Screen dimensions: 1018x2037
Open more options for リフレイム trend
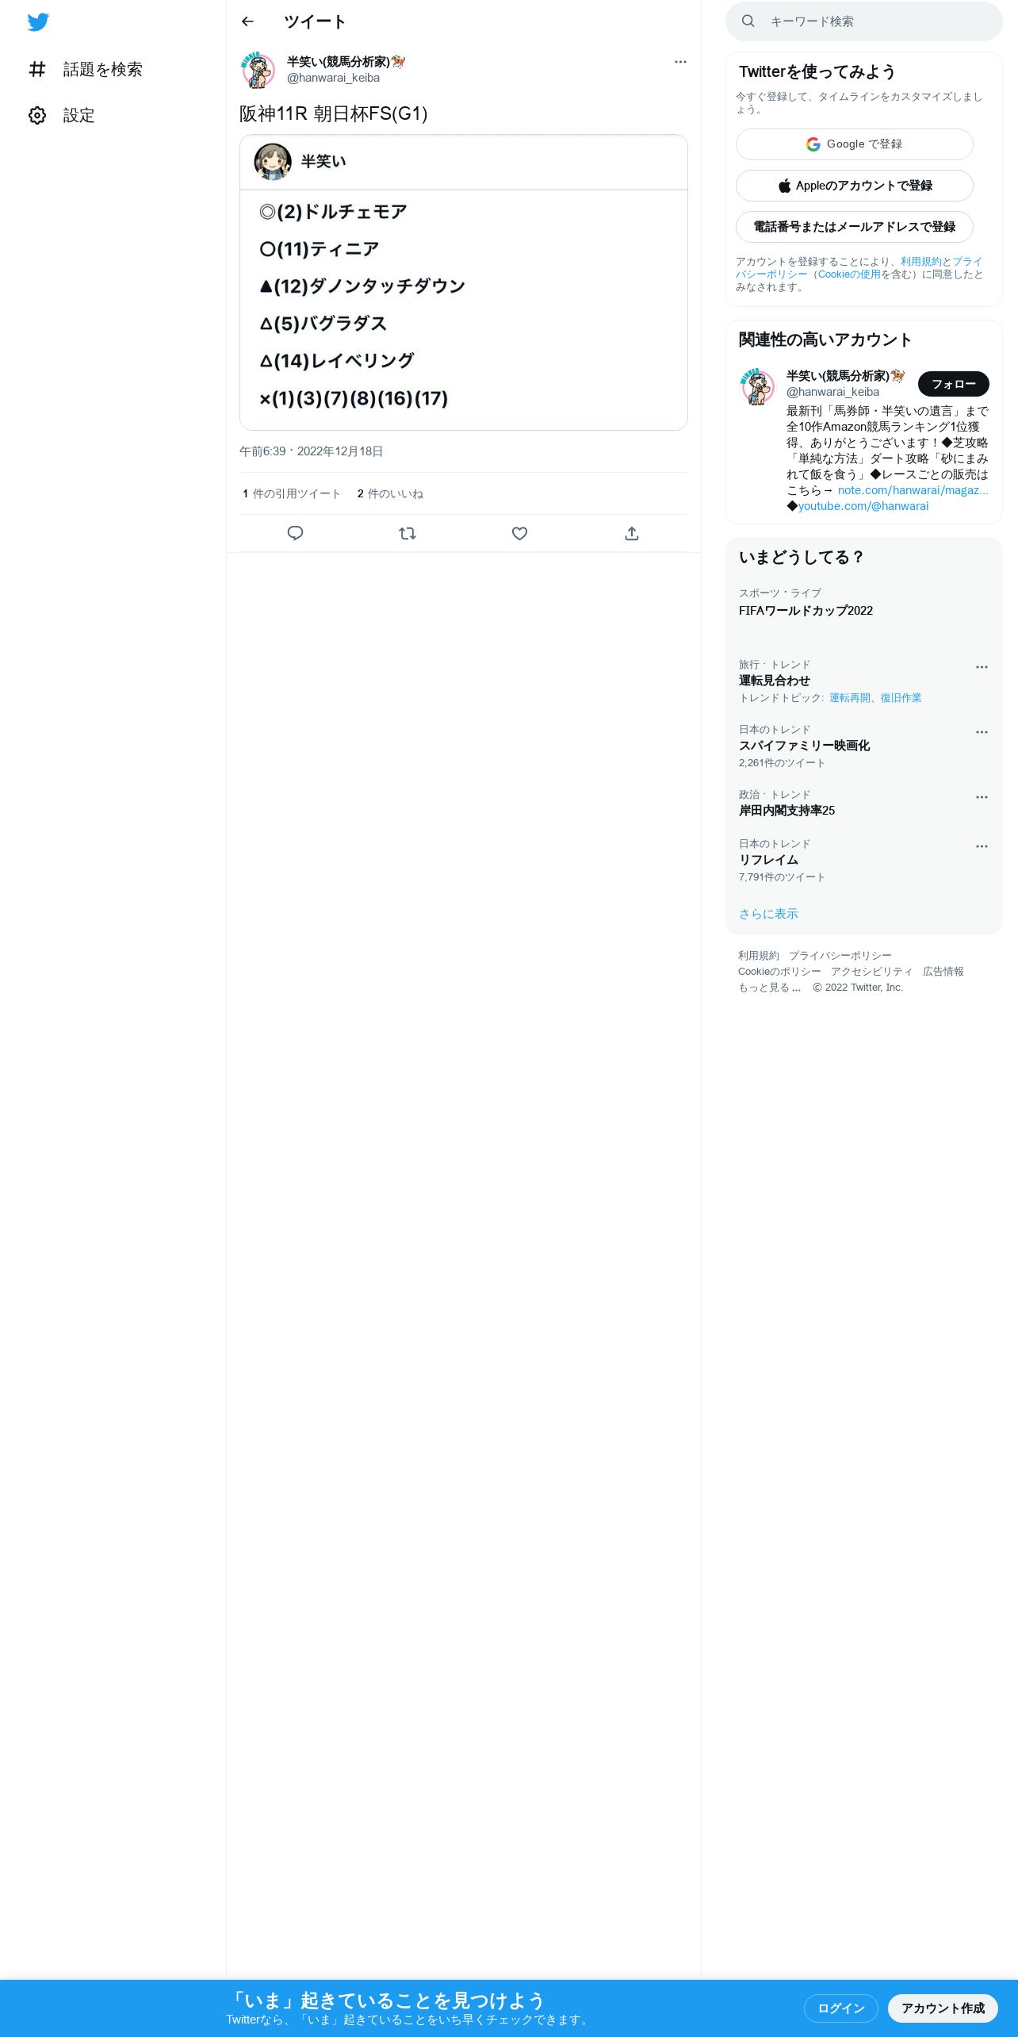(982, 846)
